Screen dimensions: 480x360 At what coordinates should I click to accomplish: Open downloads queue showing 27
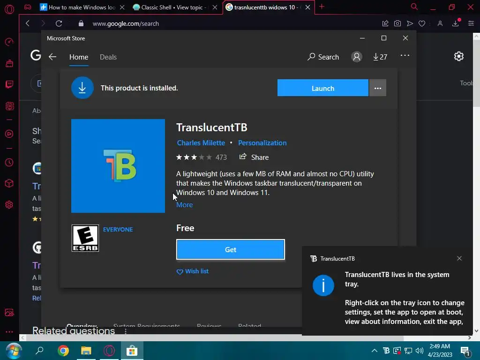(380, 57)
